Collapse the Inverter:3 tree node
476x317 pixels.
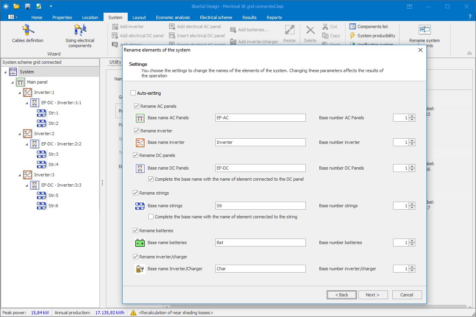tap(20, 175)
